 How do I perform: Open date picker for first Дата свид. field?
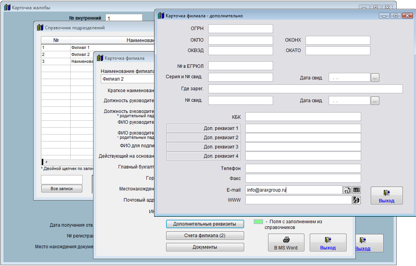tap(375, 78)
